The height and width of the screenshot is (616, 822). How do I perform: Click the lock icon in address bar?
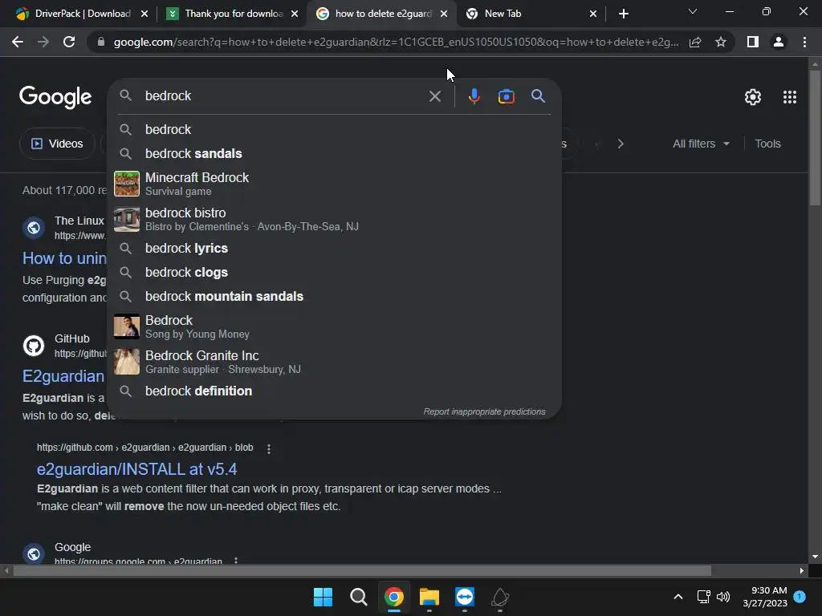(101, 42)
